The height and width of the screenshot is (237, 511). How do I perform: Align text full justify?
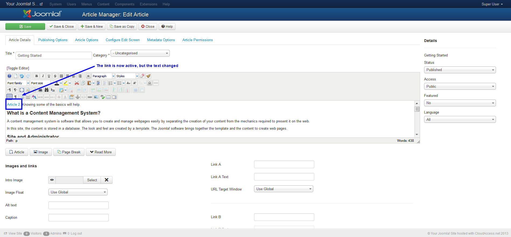(x=61, y=76)
